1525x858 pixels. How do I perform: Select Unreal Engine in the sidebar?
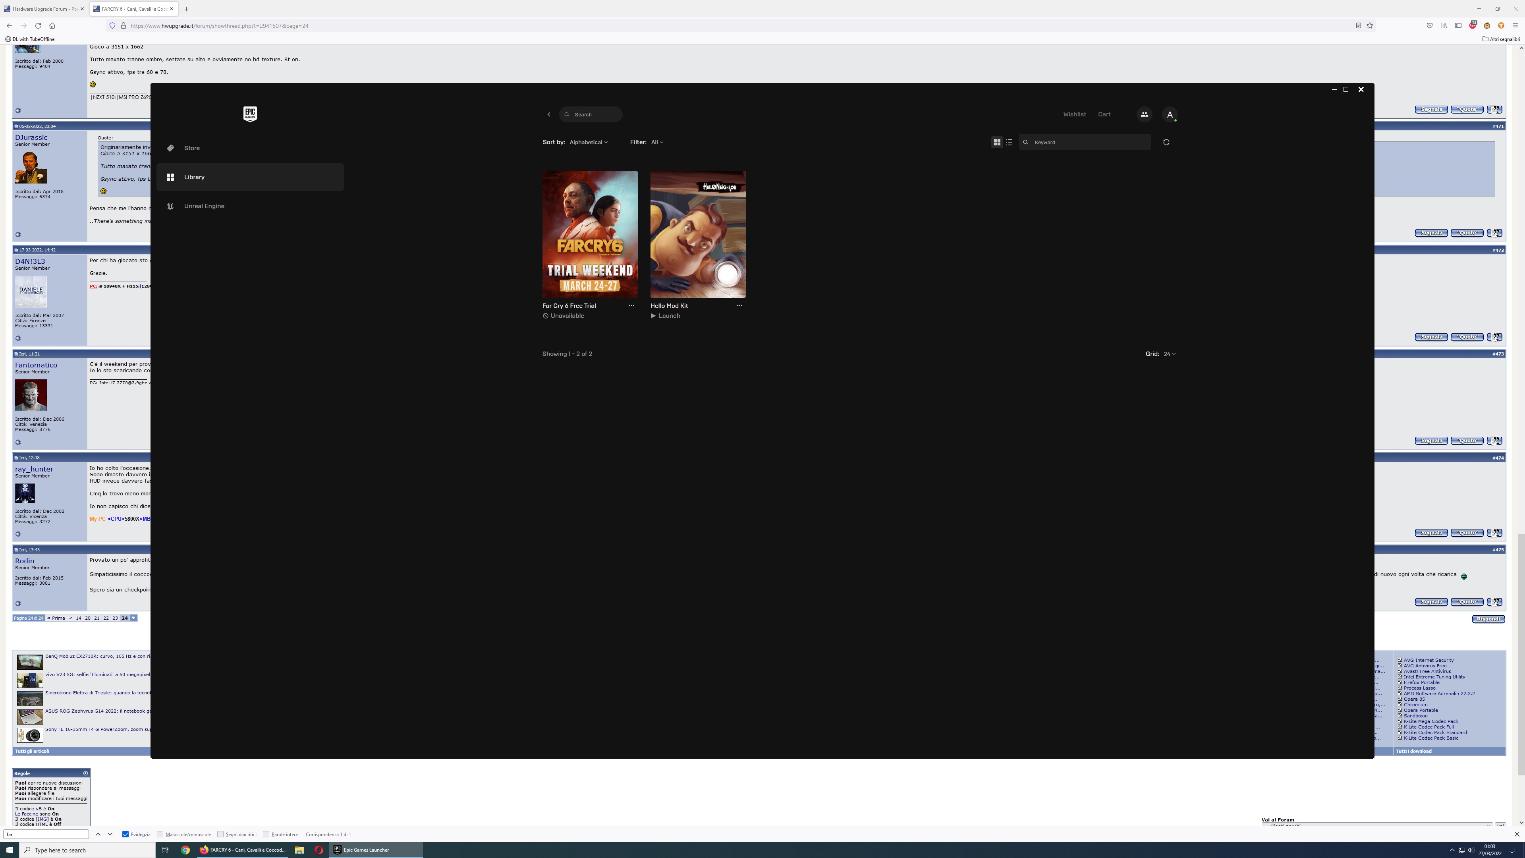point(204,206)
